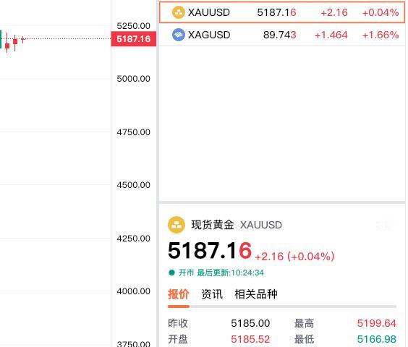Select the XAUUSD row in watchlist
Image resolution: width=408 pixels, height=347 pixels.
point(282,12)
